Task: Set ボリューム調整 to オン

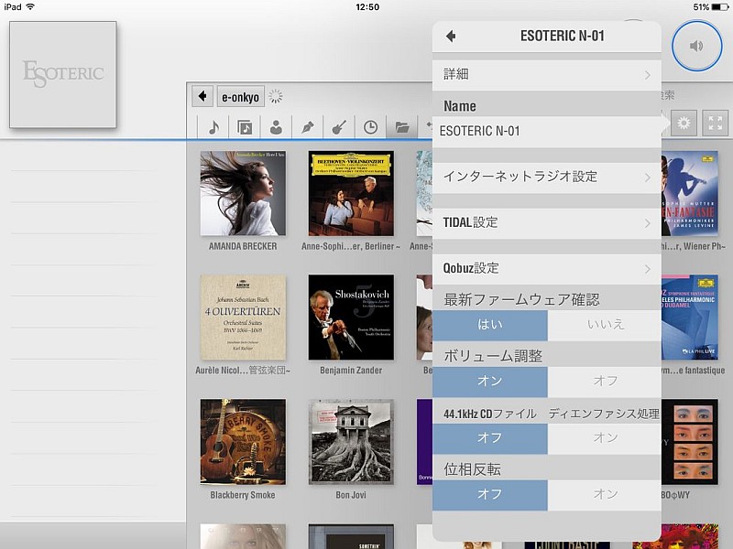Action: point(490,381)
